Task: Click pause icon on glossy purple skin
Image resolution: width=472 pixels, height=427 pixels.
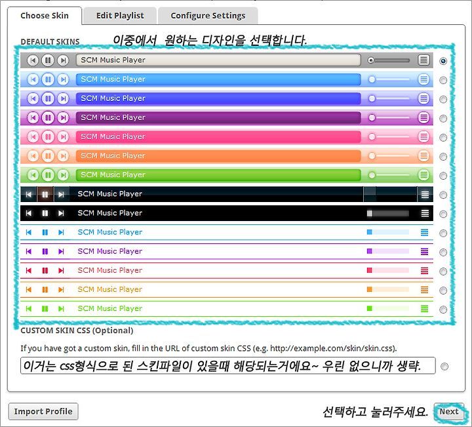Action: click(x=48, y=118)
